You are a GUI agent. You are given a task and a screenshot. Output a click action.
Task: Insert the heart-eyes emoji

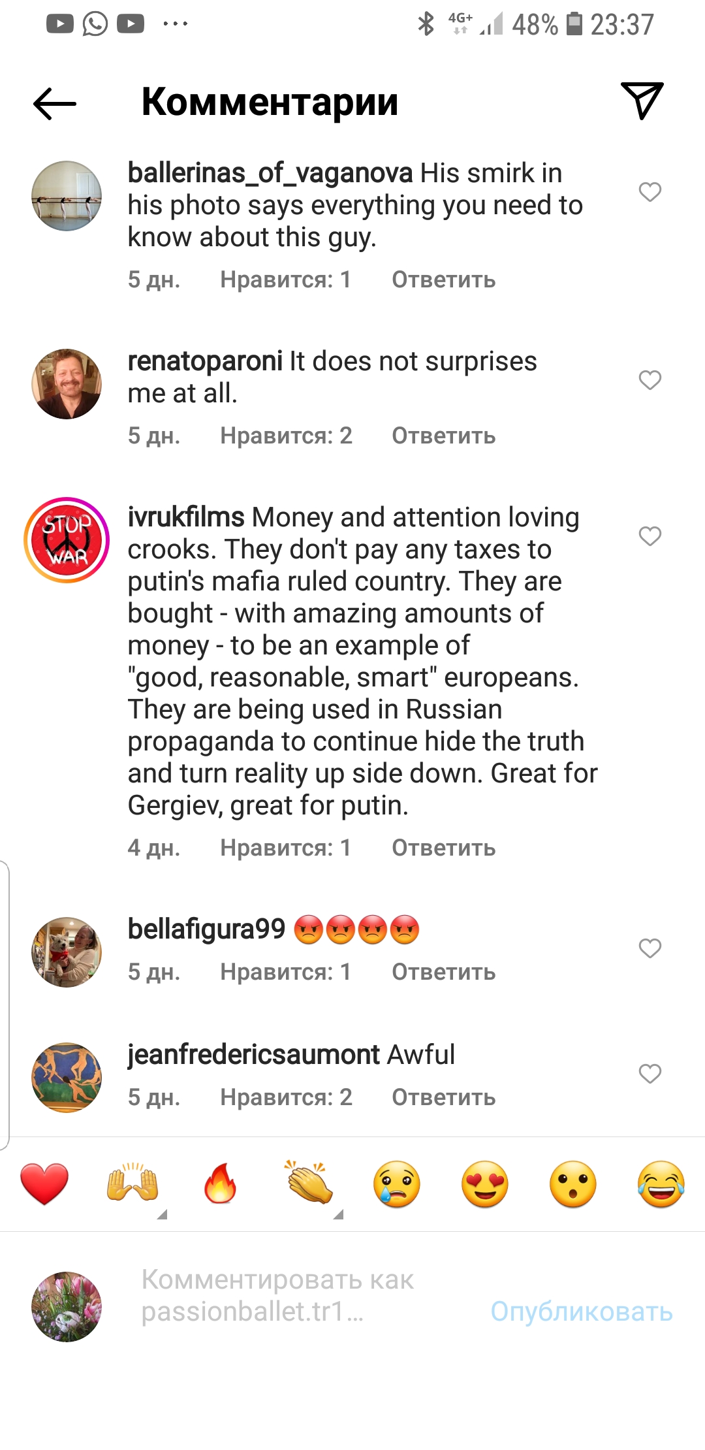(485, 1184)
